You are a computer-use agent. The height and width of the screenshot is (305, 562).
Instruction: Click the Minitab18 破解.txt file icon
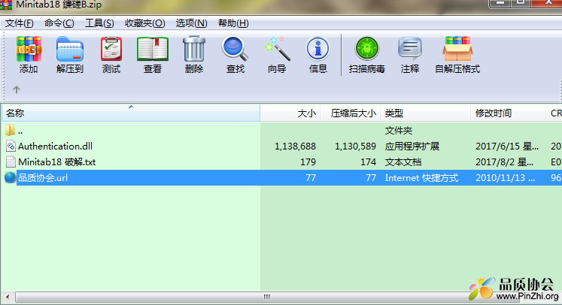[11, 162]
